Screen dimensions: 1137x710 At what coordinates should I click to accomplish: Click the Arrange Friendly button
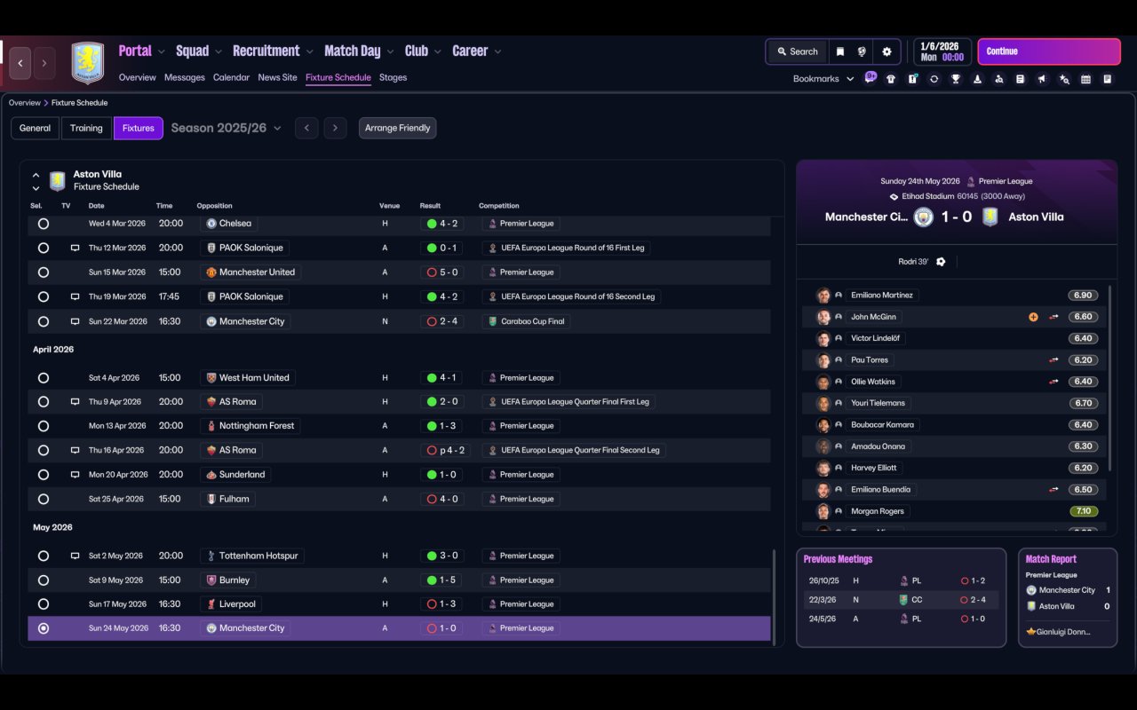click(397, 128)
